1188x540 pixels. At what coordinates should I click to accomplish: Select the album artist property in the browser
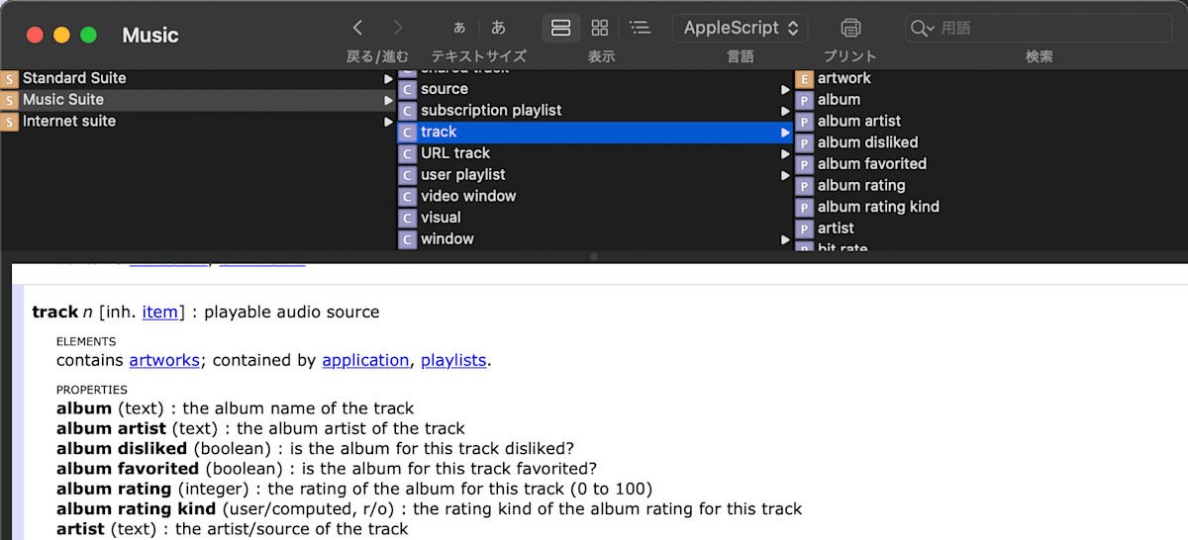point(991,122)
